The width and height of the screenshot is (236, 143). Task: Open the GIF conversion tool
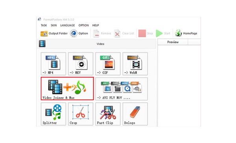pyautogui.click(x=108, y=63)
